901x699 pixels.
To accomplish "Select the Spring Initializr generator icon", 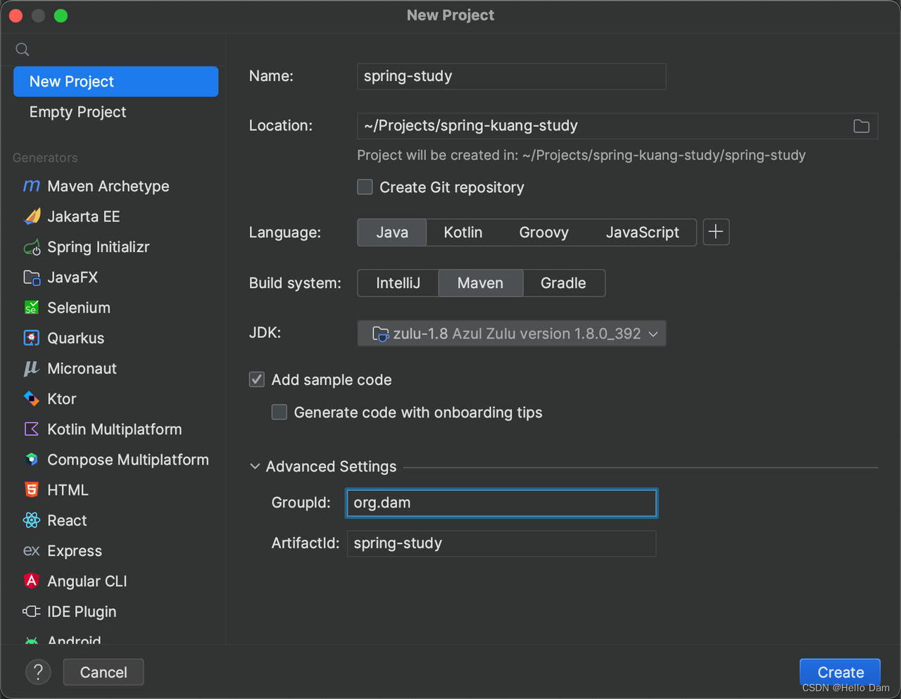I will (x=32, y=247).
